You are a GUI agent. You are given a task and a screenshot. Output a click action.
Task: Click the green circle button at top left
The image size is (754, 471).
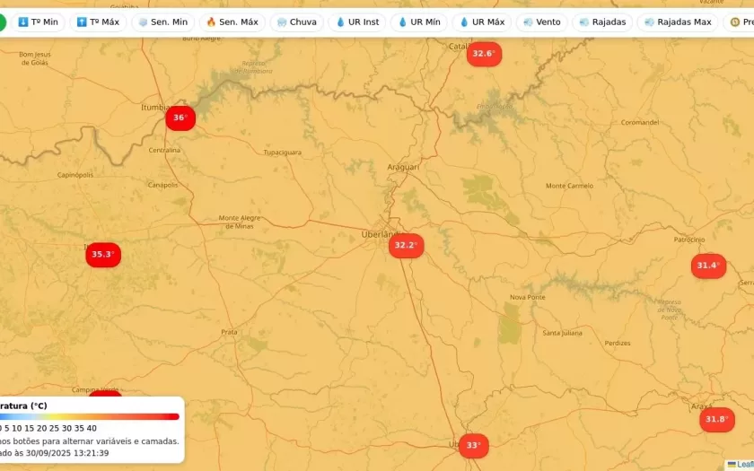[2, 22]
